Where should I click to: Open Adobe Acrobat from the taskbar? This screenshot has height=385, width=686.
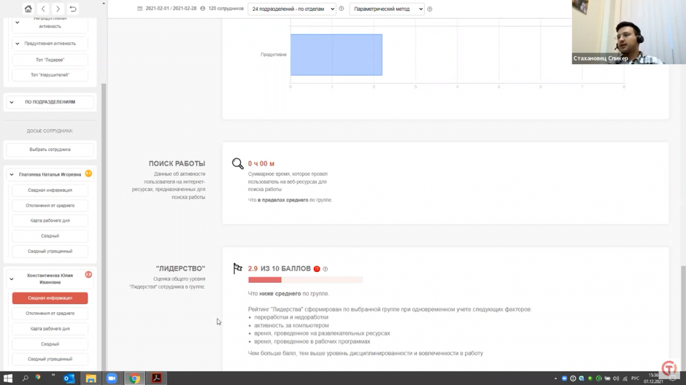point(156,378)
